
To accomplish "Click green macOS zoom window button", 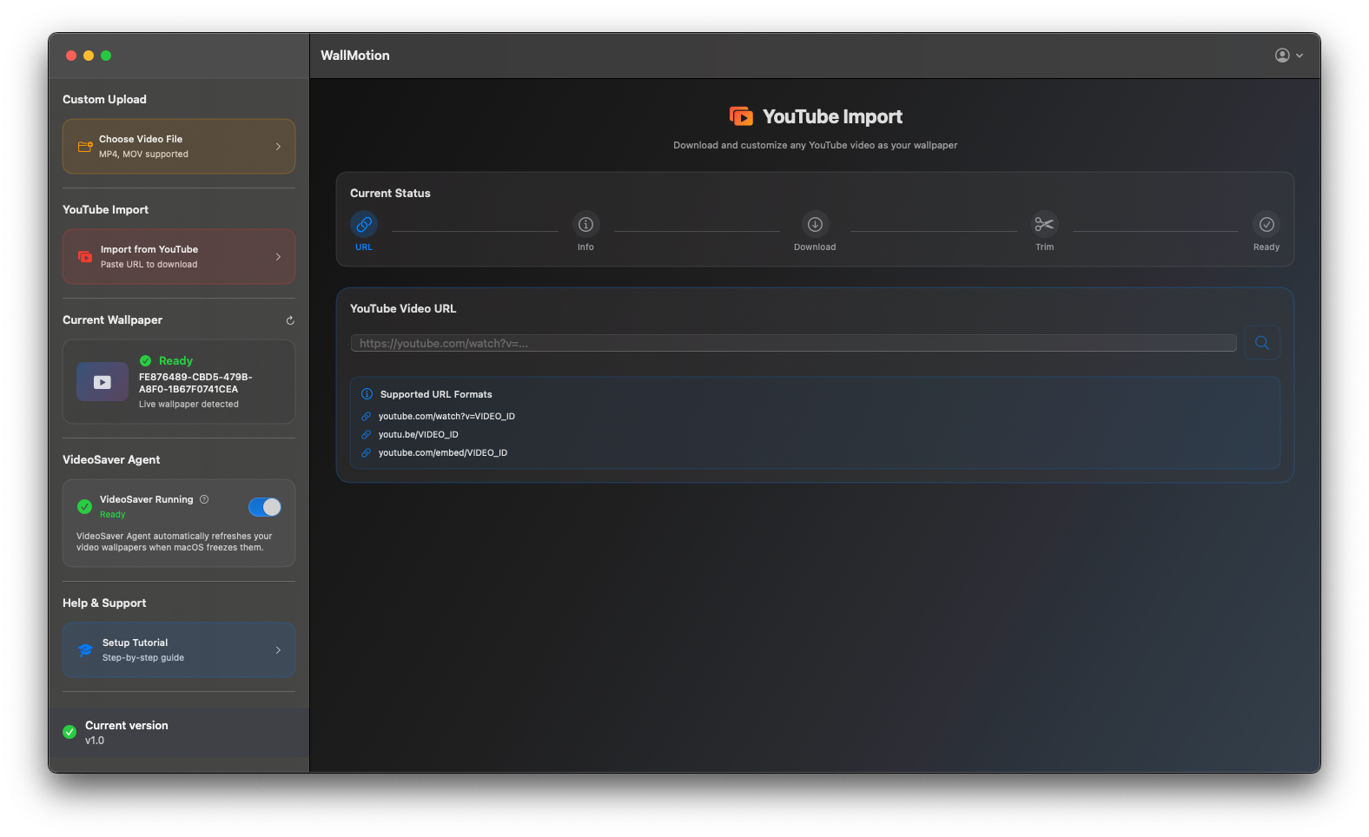I will click(106, 56).
